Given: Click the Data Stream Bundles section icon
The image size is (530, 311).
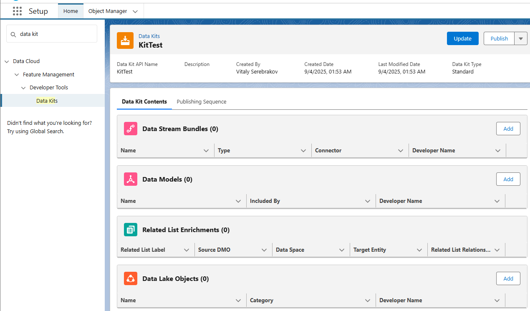Looking at the screenshot, I should 131,129.
